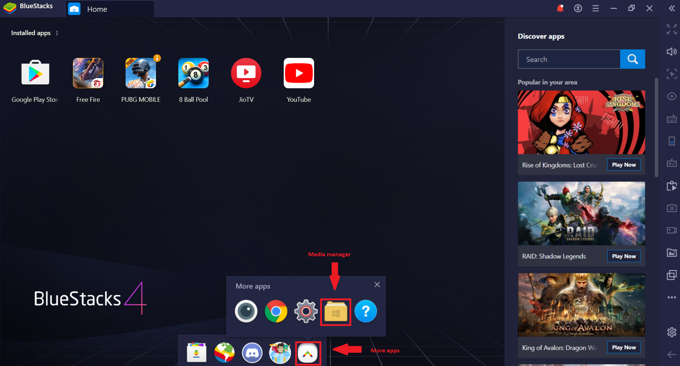680x366 pixels.
Task: Open media gallery icon in sidebar
Action: coord(672,253)
